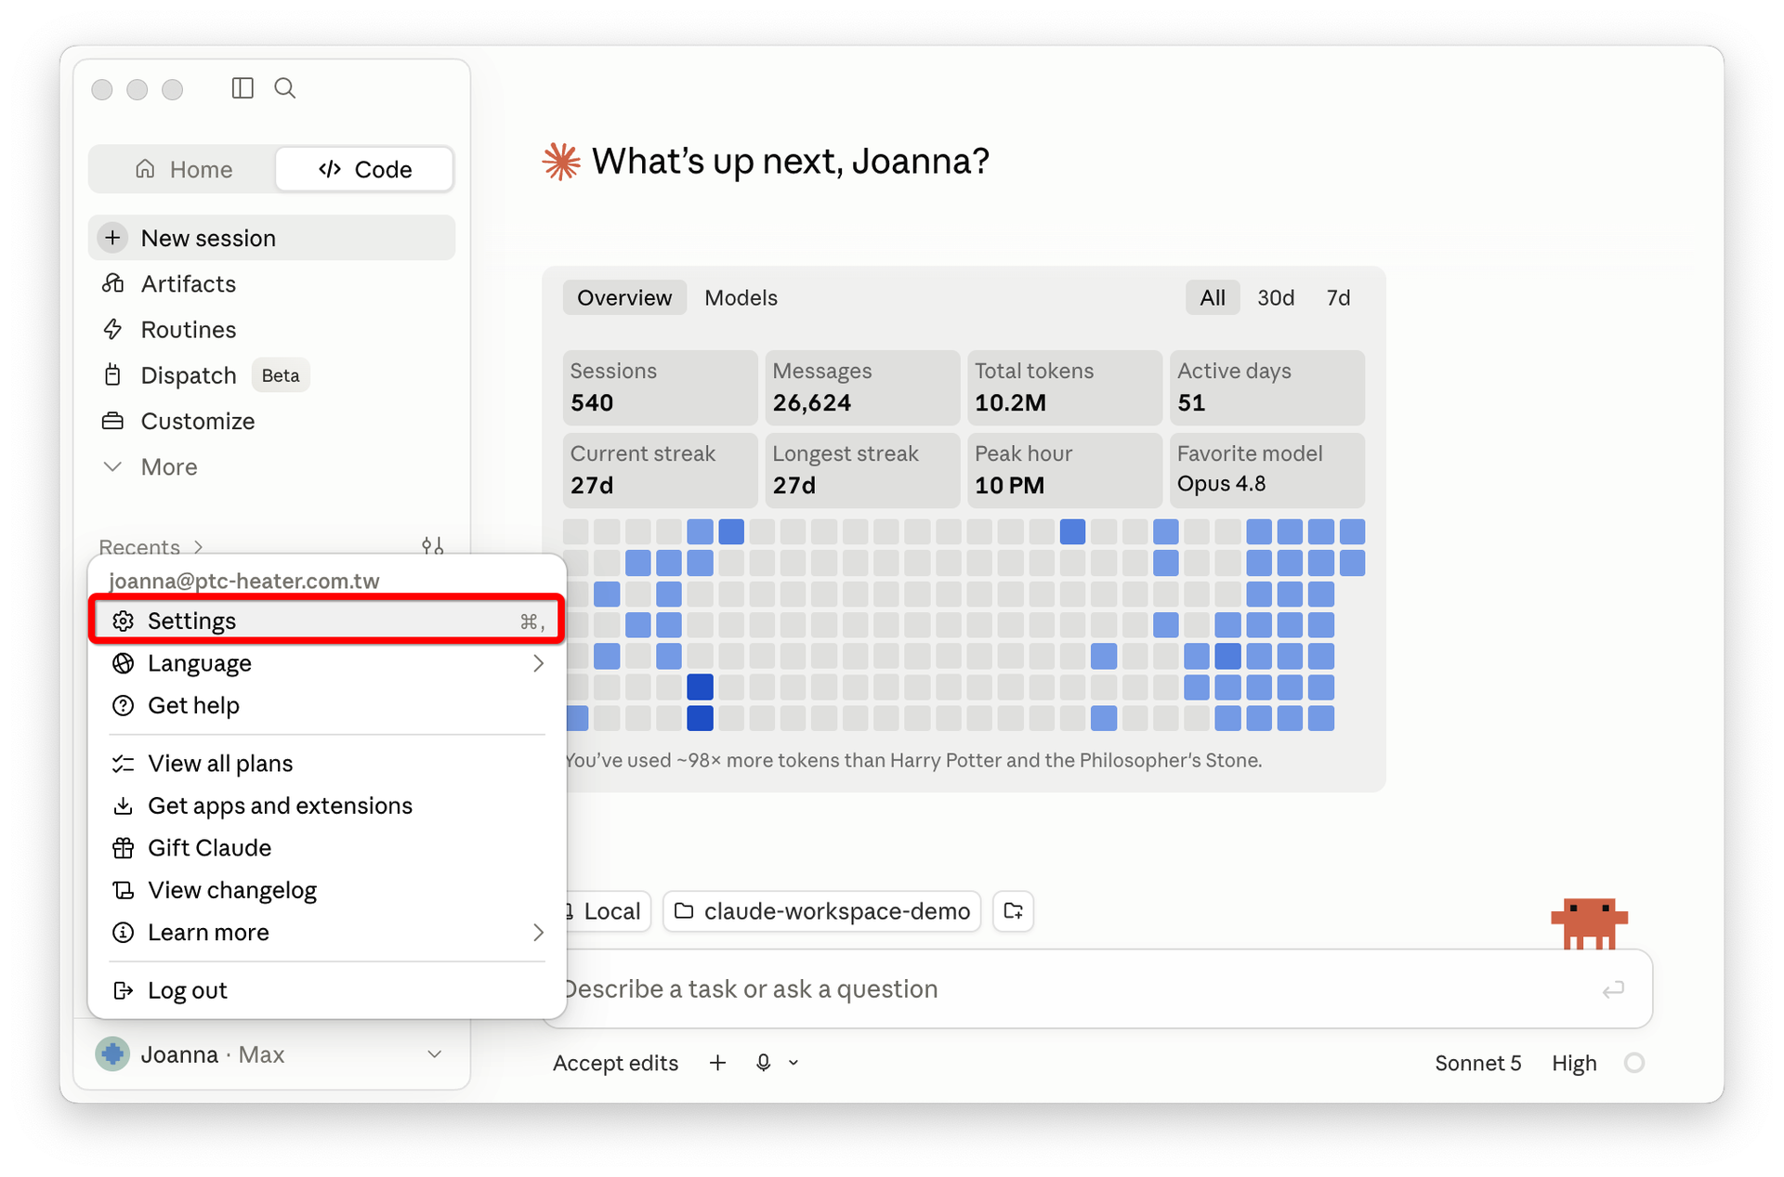
Task: Click the microphone dictation icon
Action: click(x=763, y=1063)
